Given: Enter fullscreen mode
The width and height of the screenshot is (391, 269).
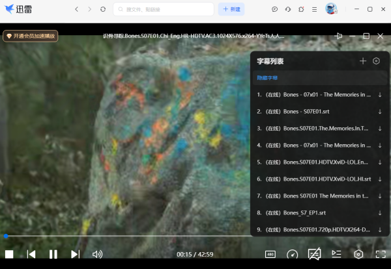Looking at the screenshot, I should [x=381, y=254].
